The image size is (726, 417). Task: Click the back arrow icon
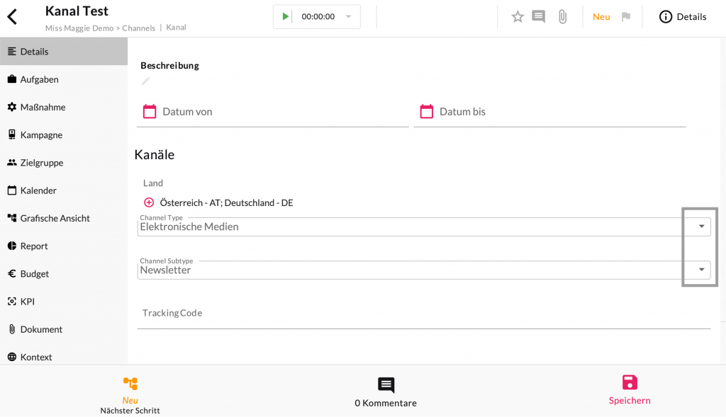[x=12, y=17]
